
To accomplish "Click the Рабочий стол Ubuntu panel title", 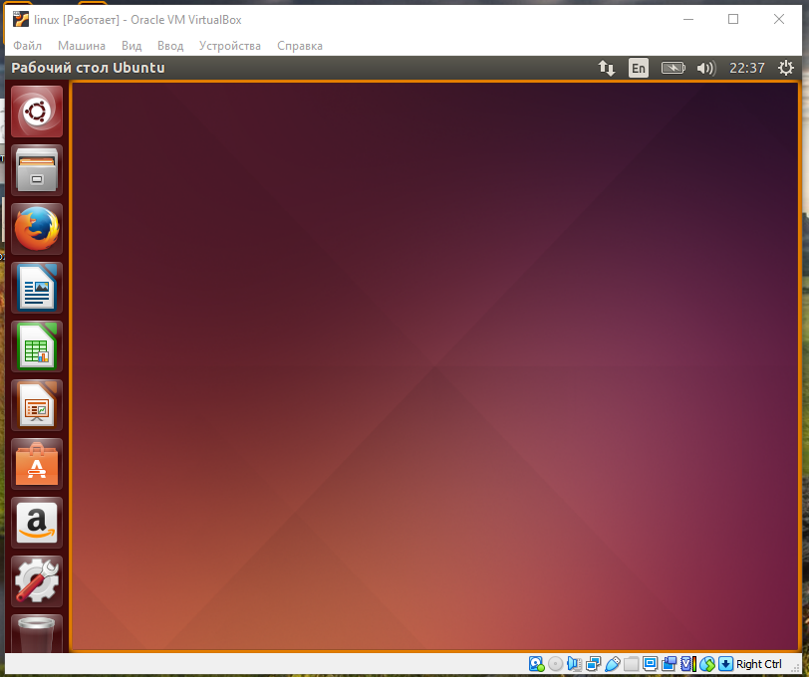I will click(89, 68).
